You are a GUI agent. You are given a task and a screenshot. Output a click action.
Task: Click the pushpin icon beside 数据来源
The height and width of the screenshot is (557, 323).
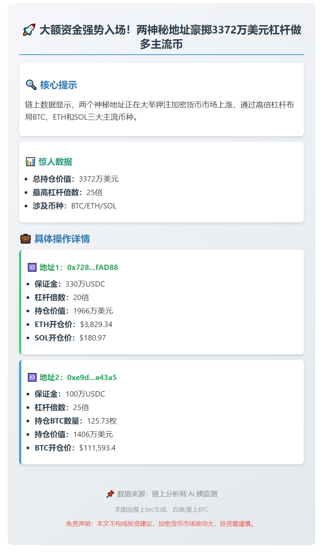110,494
